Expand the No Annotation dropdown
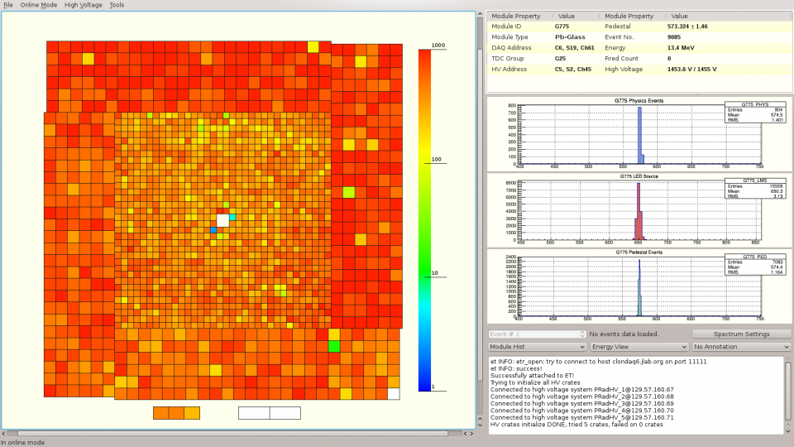This screenshot has height=447, width=794. click(741, 347)
